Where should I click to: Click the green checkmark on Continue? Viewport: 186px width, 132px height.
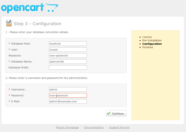pos(109,113)
